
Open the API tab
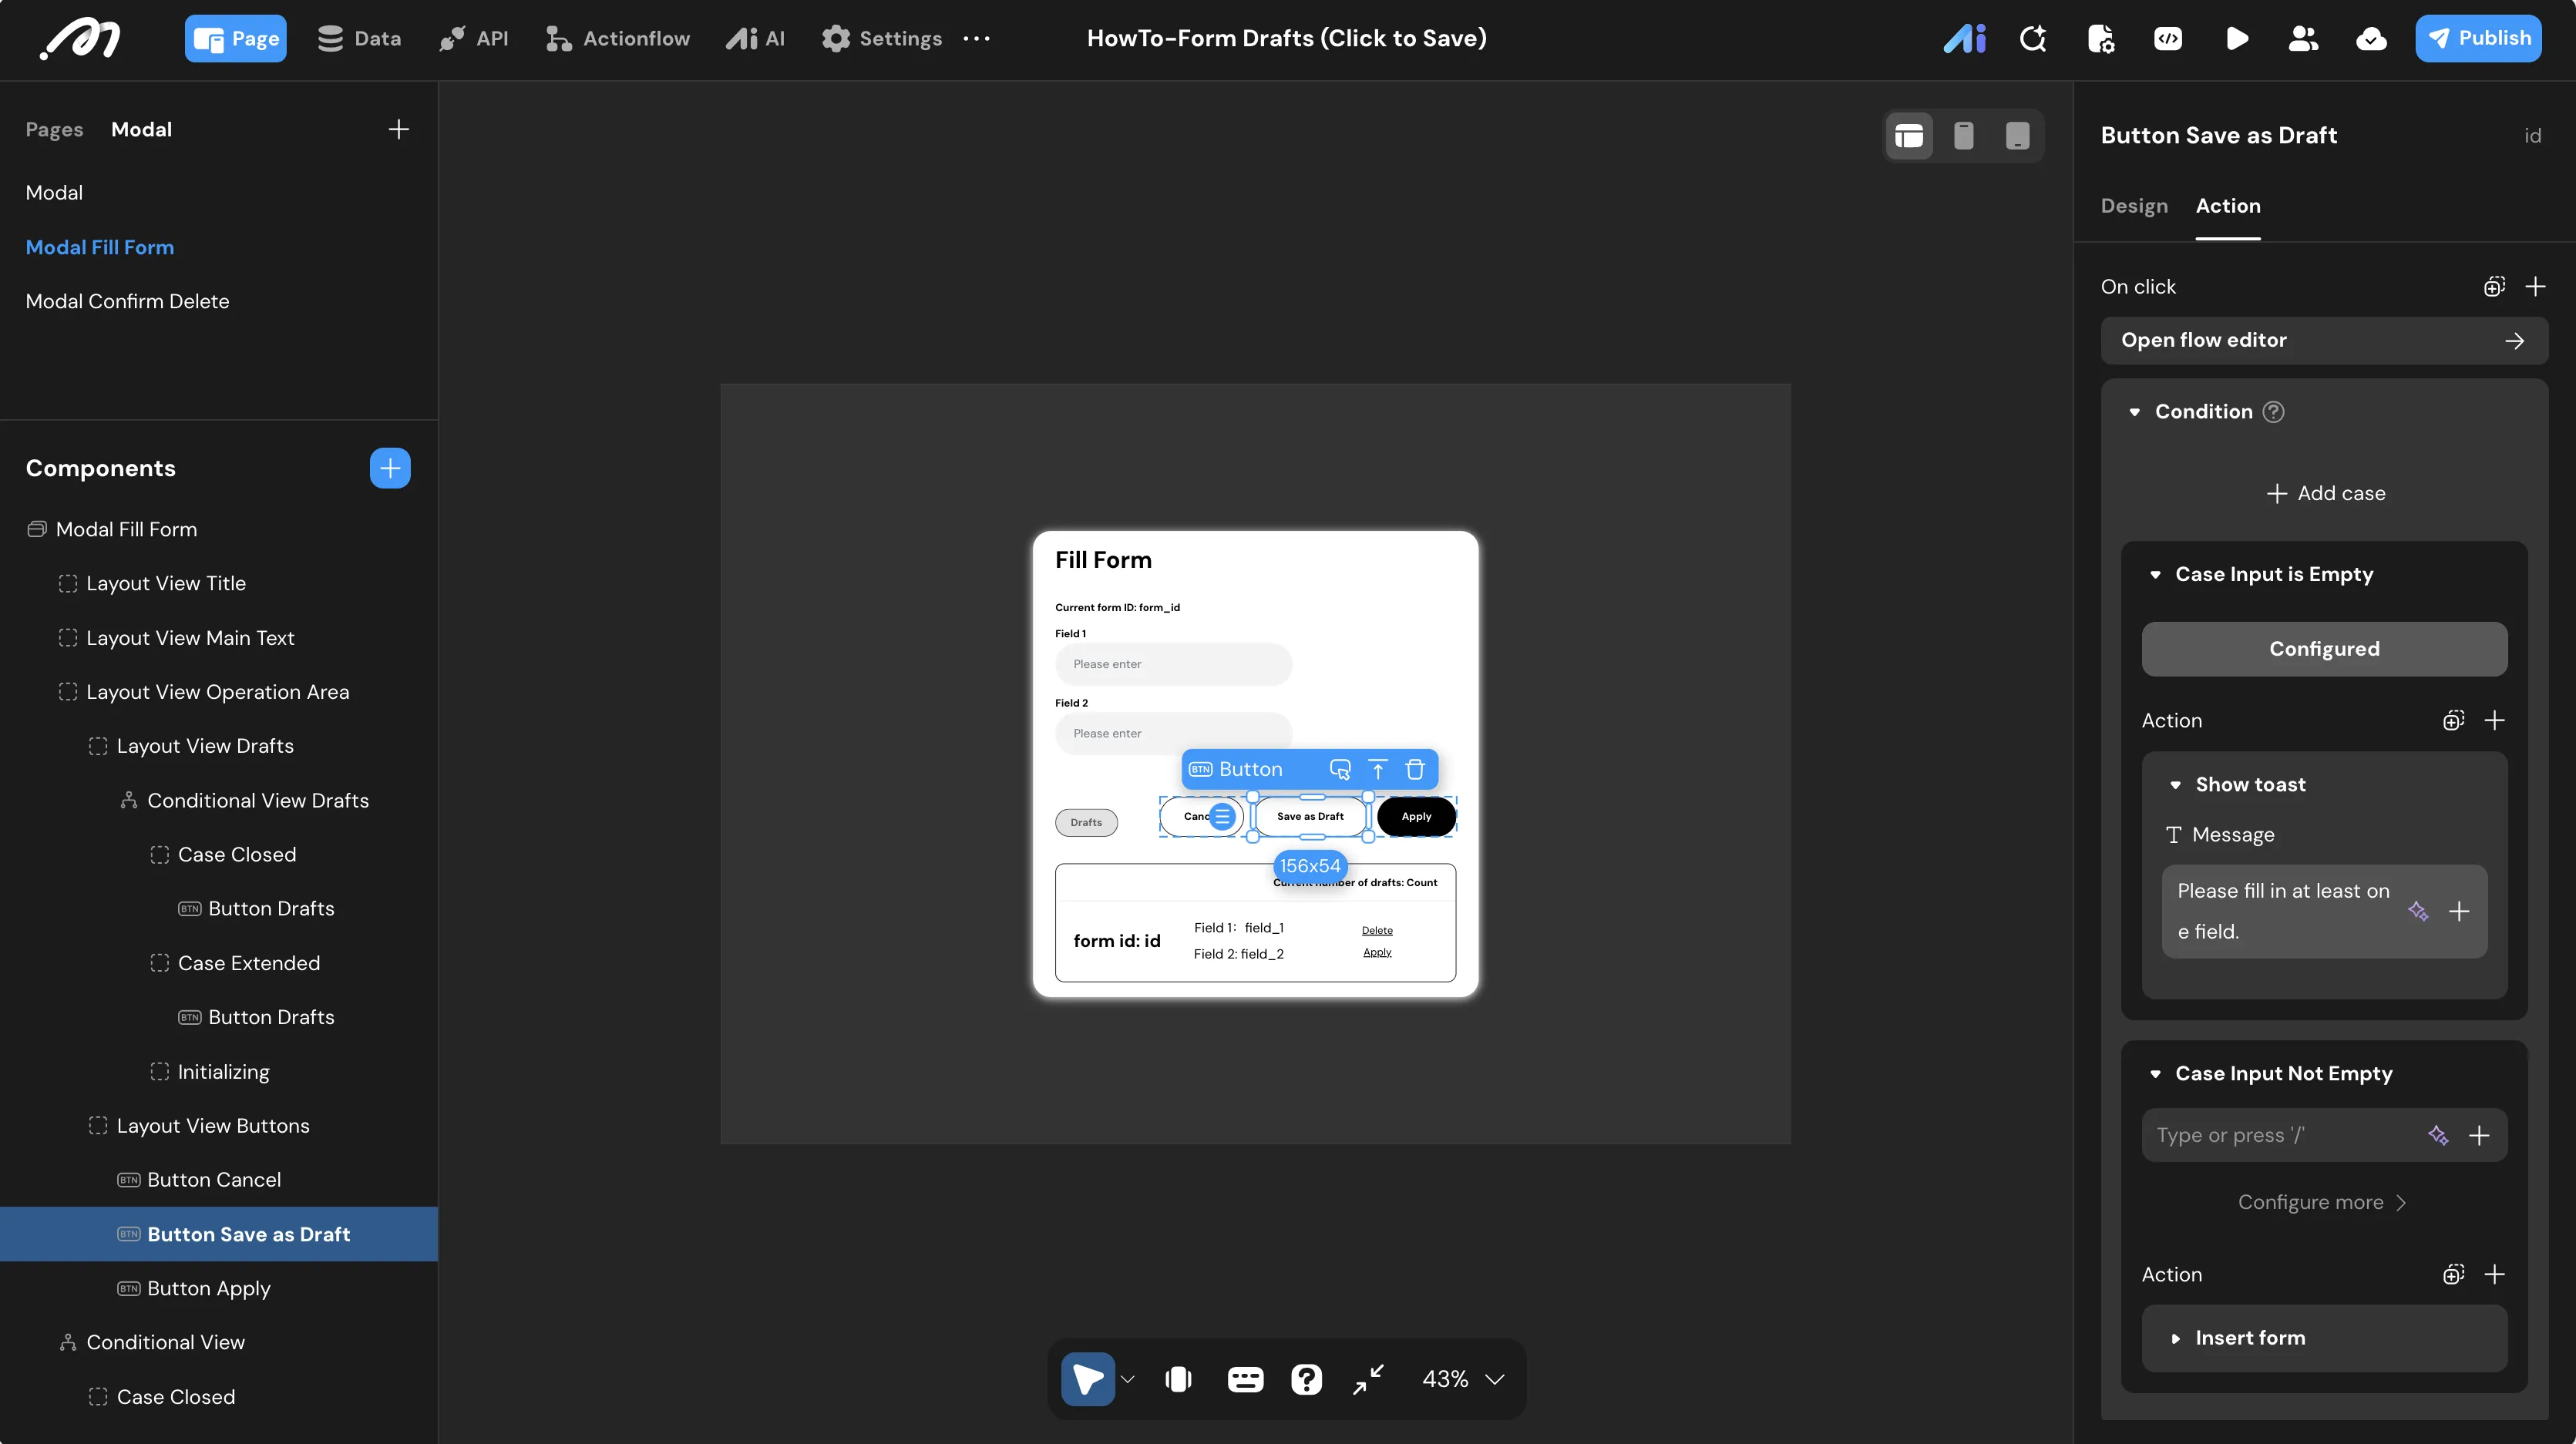pyautogui.click(x=474, y=39)
